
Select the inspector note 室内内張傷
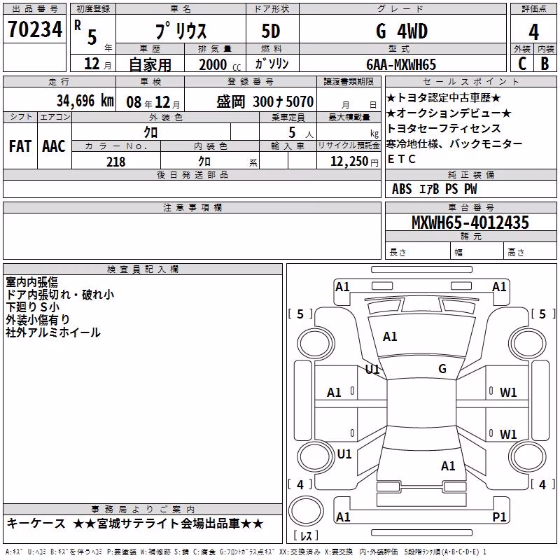pos(31,282)
